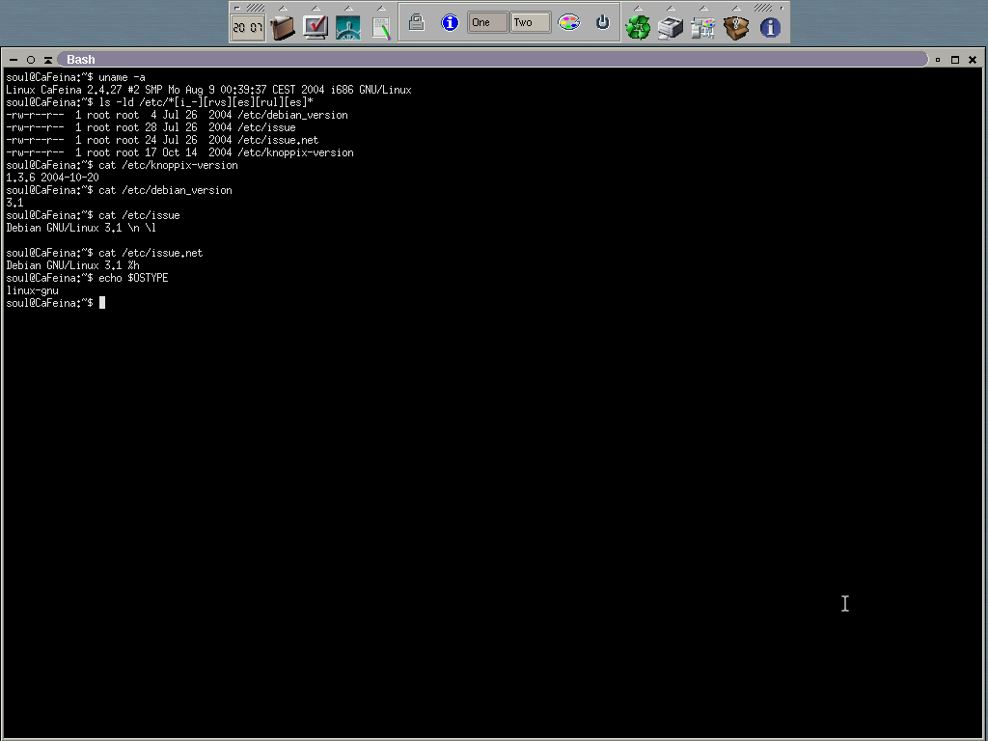Click the striped move handle above the clock
The image size is (988, 741).
[255, 8]
